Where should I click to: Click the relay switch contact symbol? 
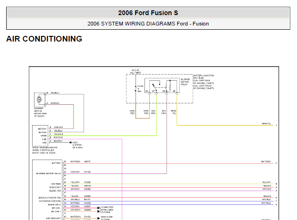pos(156,86)
